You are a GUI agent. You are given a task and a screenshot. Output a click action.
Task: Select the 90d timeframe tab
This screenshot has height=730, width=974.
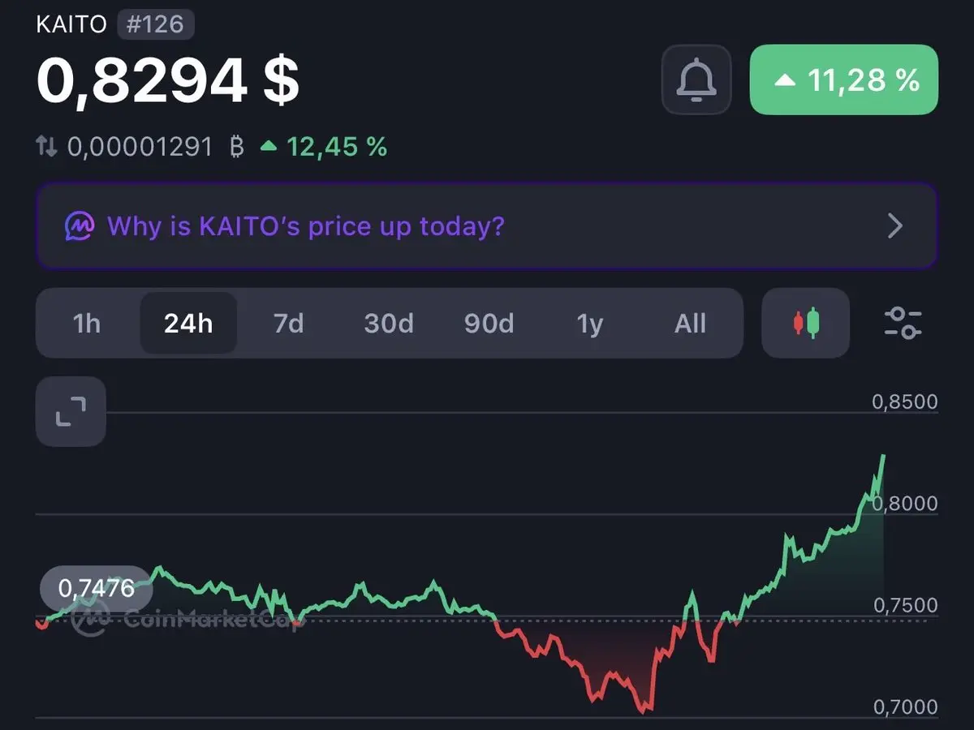click(489, 324)
